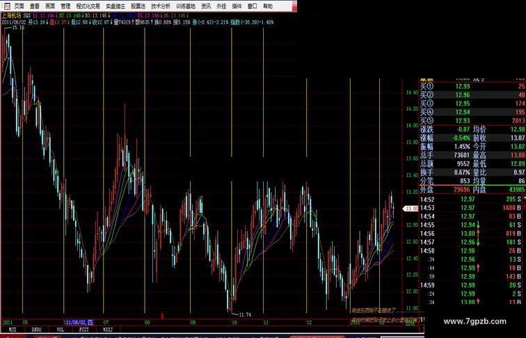Click the 14:58 trade row with 26 B
The width and height of the screenshot is (526, 338).
(472, 251)
